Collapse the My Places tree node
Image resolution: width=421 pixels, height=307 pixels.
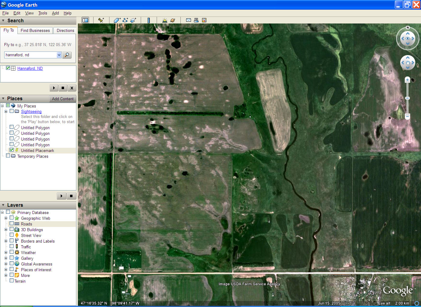(x=2, y=106)
